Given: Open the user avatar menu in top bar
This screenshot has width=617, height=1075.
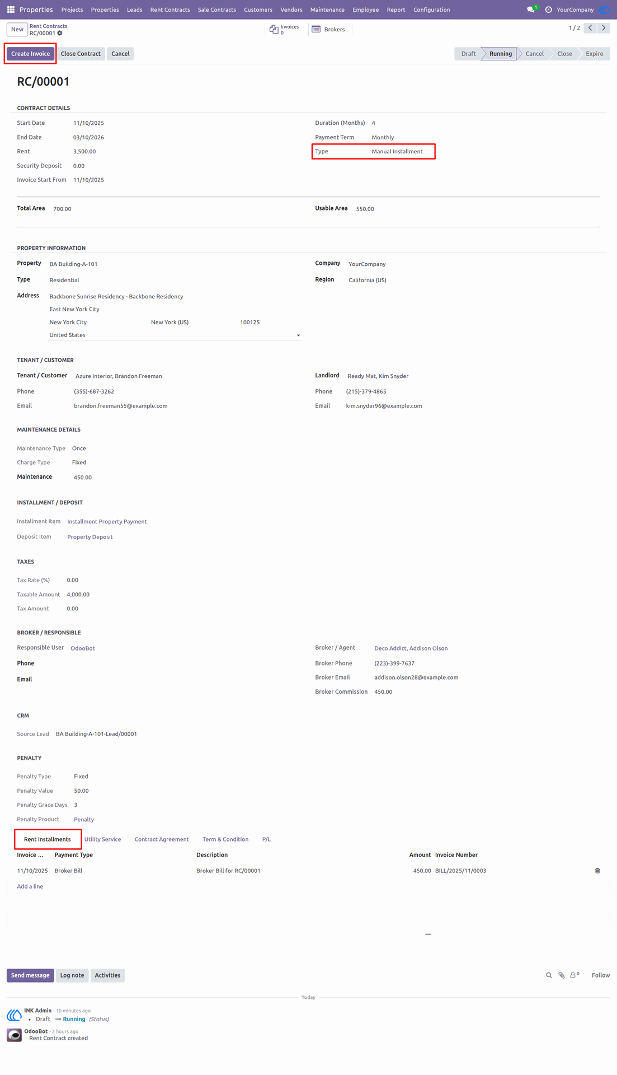Looking at the screenshot, I should point(604,10).
